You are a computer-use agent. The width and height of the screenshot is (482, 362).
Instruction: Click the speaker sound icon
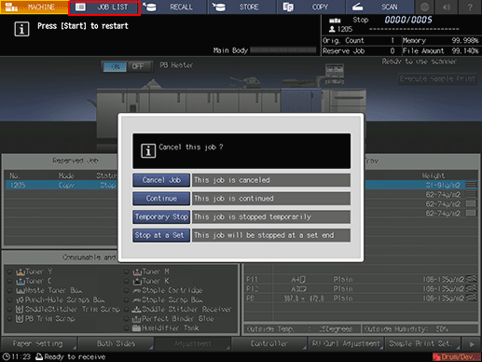(x=447, y=7)
